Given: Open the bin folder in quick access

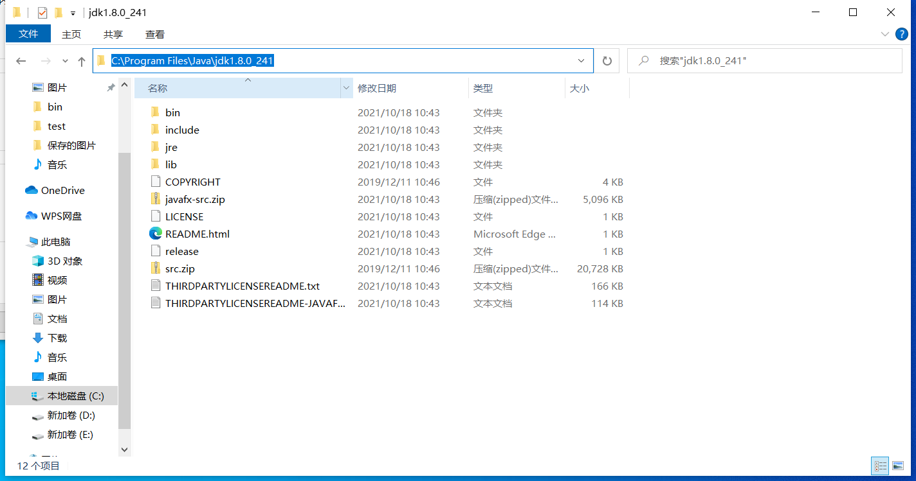Looking at the screenshot, I should [48, 107].
